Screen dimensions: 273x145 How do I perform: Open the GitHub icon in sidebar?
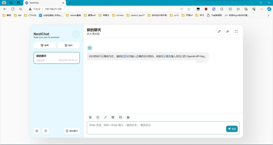coord(46,131)
